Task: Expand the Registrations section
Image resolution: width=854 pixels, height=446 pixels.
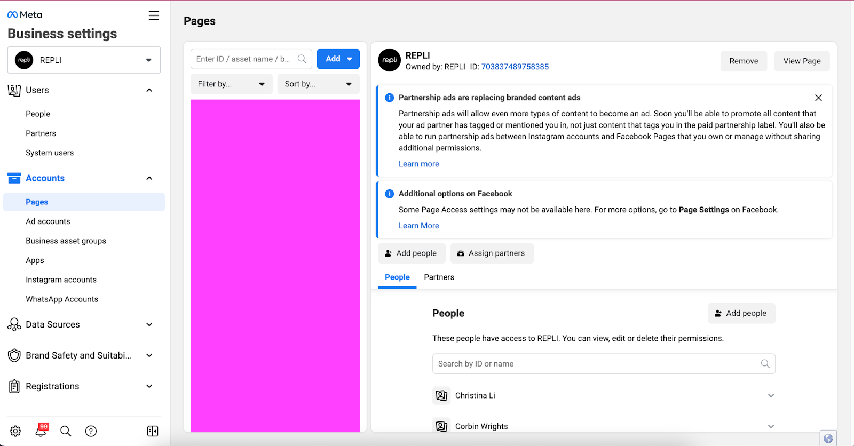Action: tap(149, 386)
